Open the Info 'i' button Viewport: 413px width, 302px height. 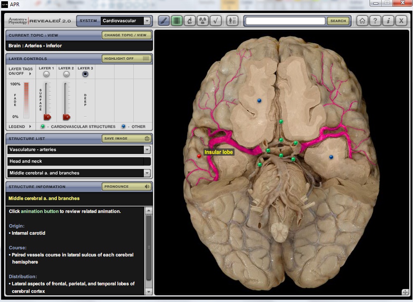pos(388,21)
